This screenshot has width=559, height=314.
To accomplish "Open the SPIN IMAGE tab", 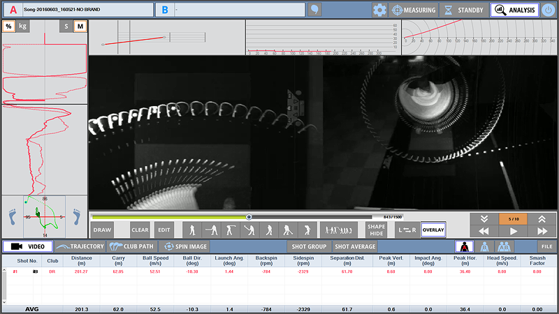I will [184, 246].
